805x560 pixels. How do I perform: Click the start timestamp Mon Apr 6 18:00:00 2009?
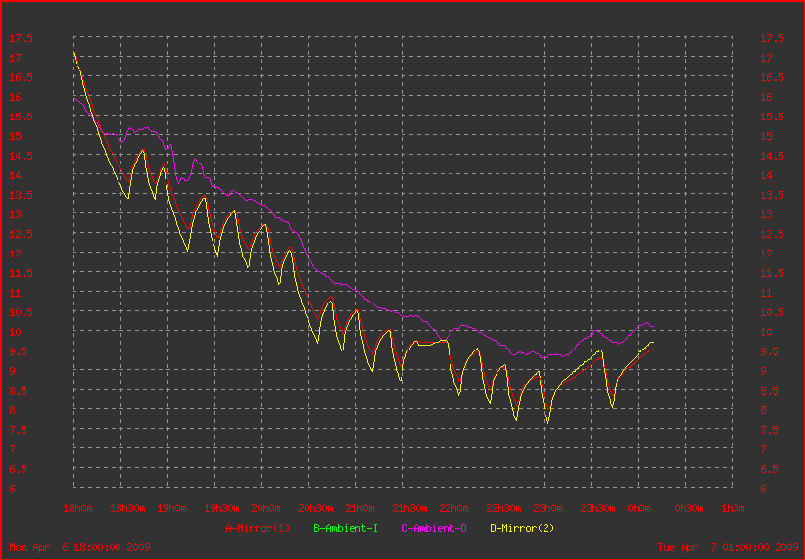[79, 547]
